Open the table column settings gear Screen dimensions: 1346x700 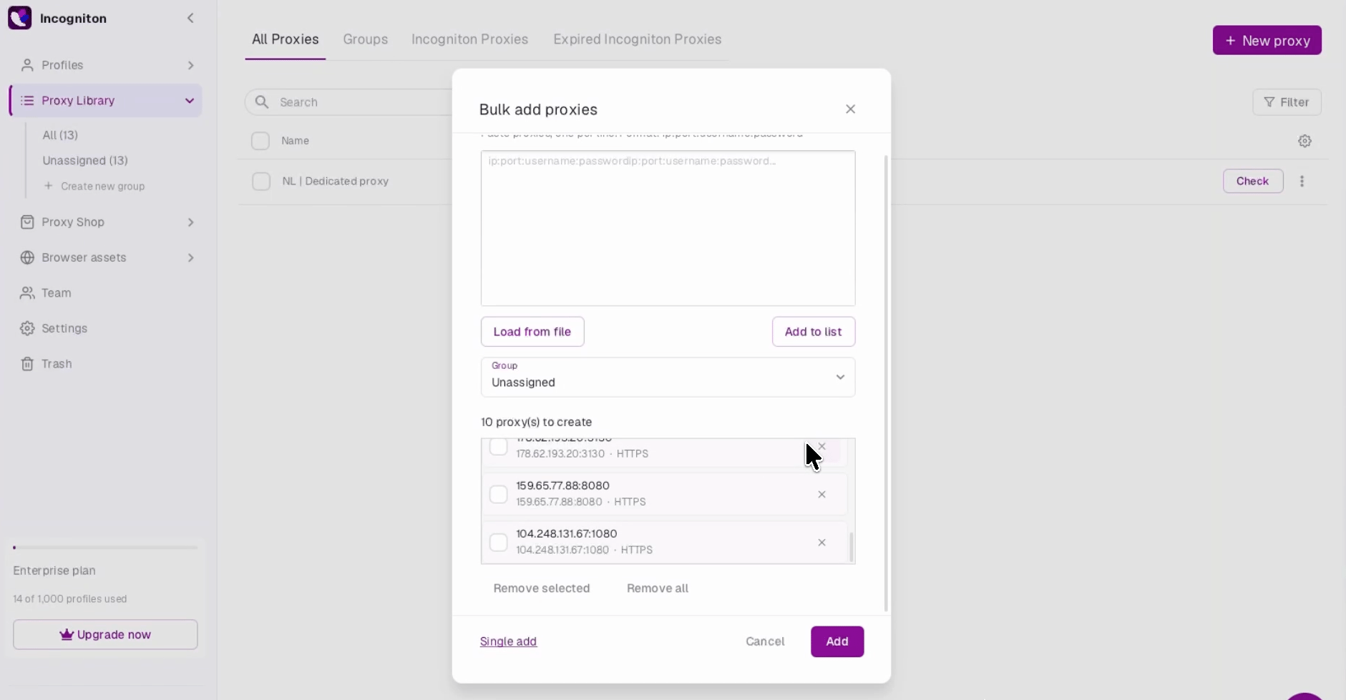click(x=1304, y=141)
